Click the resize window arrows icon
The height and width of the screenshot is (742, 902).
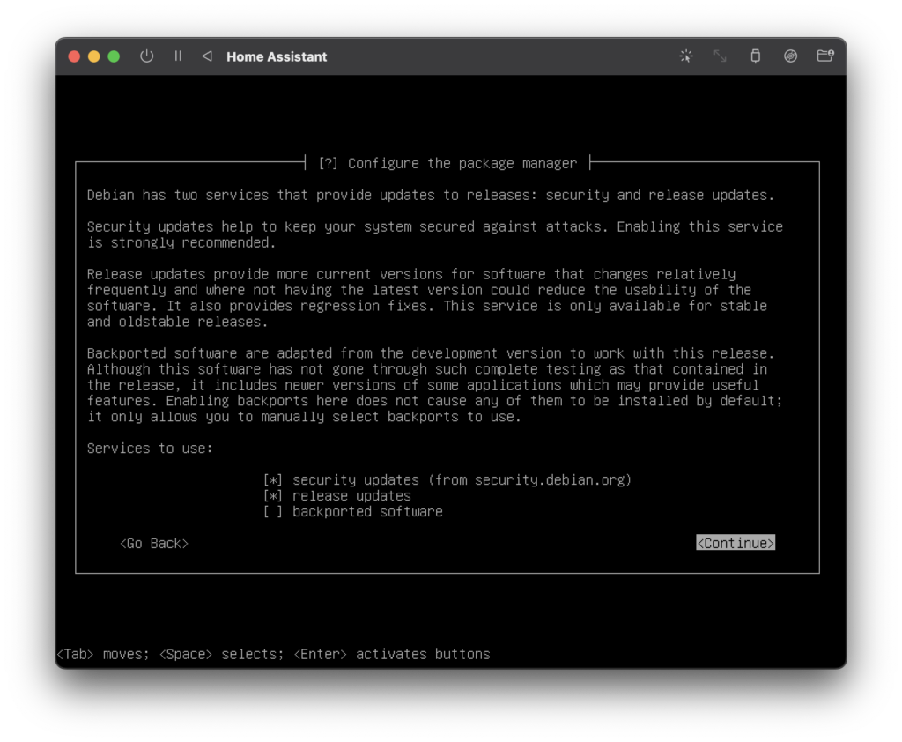tap(721, 56)
